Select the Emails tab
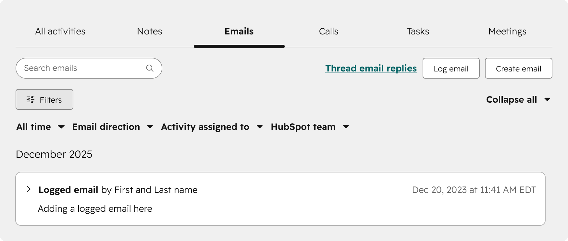Image resolution: width=568 pixels, height=241 pixels. click(239, 32)
